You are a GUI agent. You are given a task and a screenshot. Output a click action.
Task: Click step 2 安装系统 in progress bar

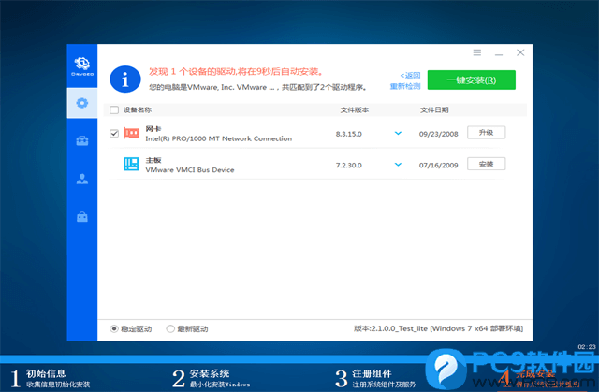pos(212,378)
